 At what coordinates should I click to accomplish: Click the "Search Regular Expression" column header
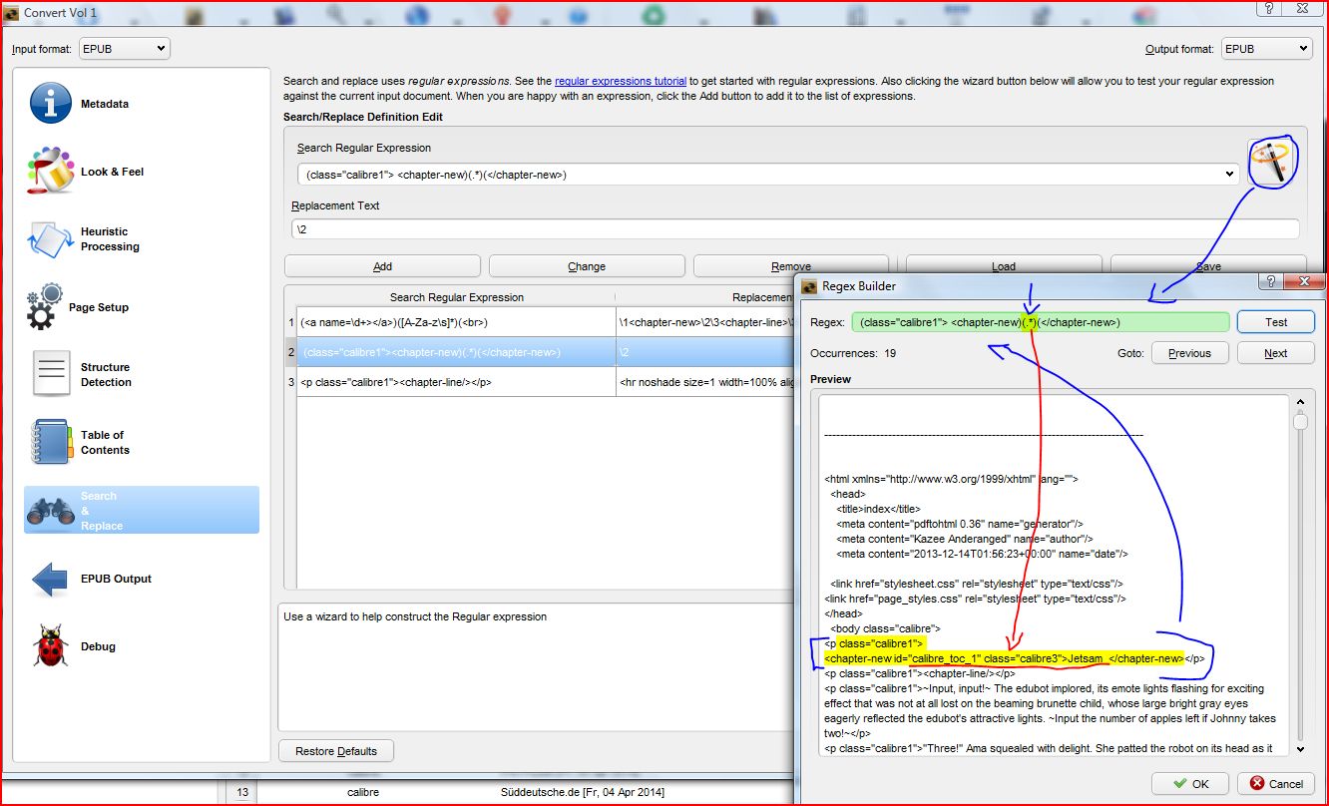click(x=456, y=297)
